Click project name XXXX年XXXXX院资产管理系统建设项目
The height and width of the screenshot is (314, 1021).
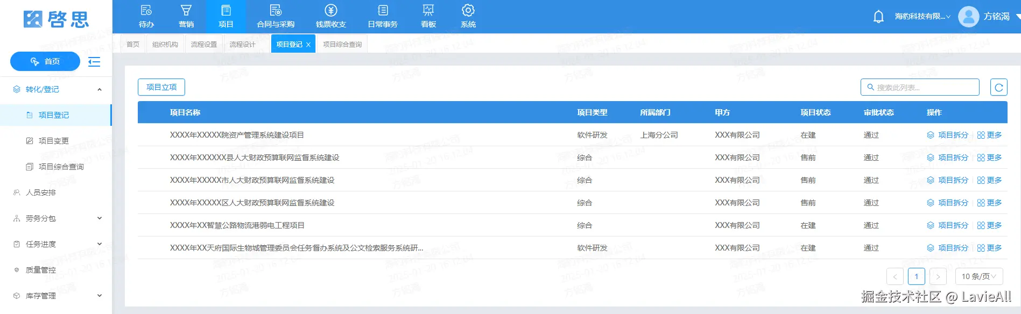(237, 135)
